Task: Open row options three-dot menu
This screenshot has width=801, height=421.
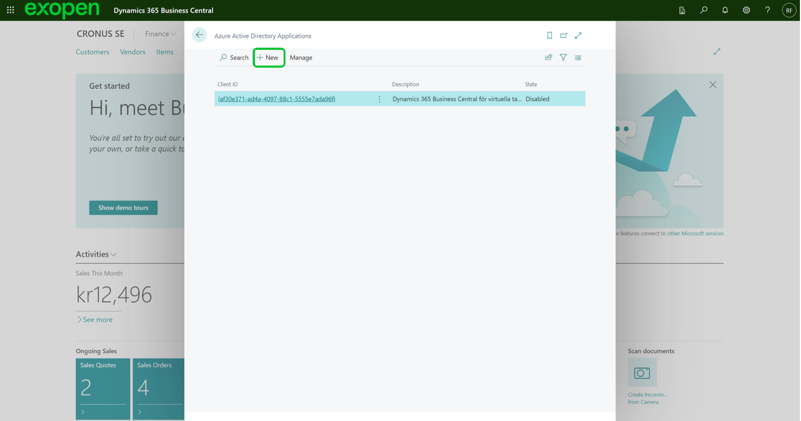Action: click(x=379, y=99)
